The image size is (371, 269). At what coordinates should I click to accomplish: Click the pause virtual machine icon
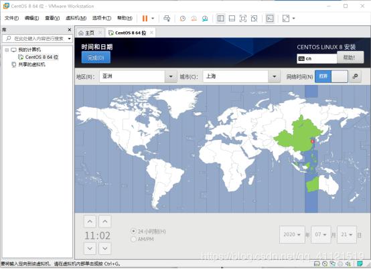145,19
